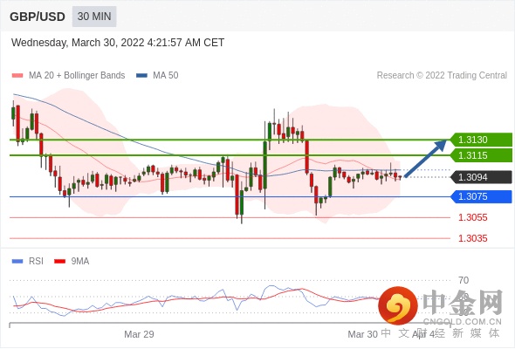Click the Research © 2022 Trading Central credit

coord(442,76)
